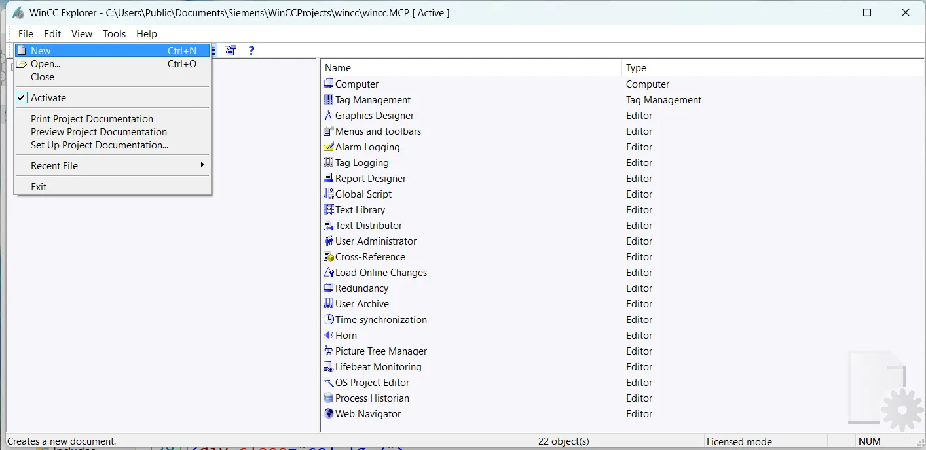Click the blue question mark Help icon

(251, 50)
